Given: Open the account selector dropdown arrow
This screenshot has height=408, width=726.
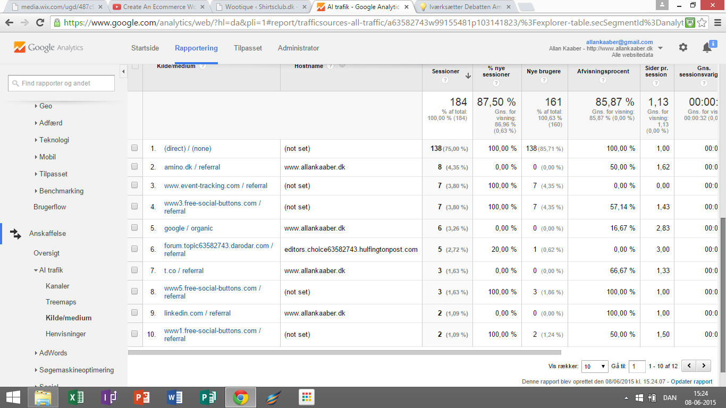Looking at the screenshot, I should click(x=661, y=48).
